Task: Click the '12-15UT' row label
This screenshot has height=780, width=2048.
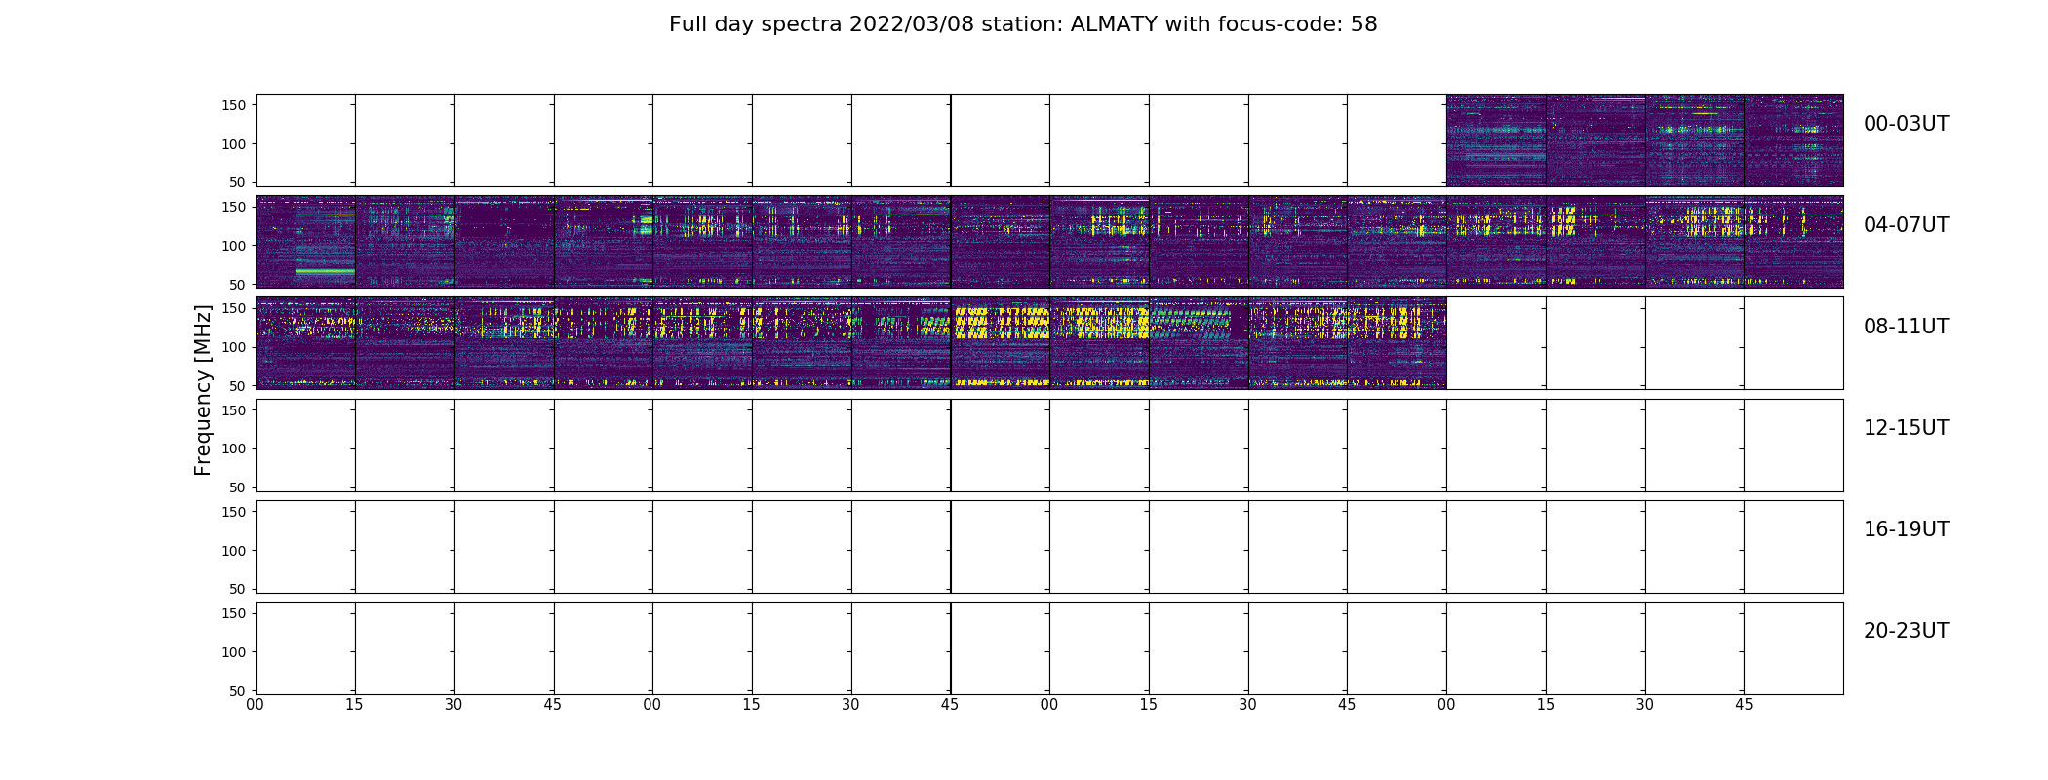Action: pyautogui.click(x=1906, y=428)
